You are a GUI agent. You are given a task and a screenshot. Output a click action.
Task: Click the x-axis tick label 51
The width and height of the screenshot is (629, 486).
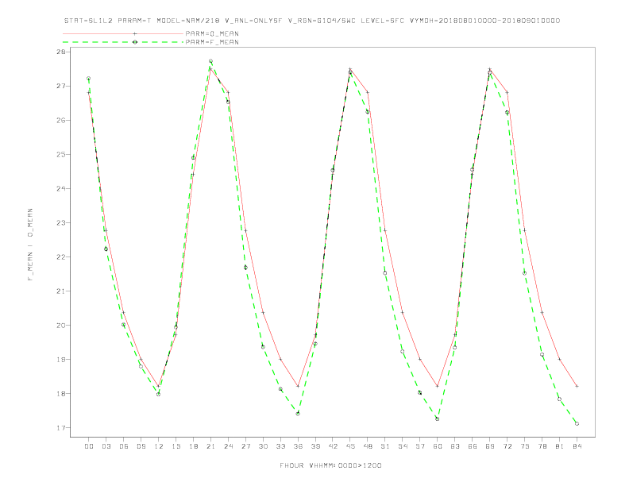(385, 446)
